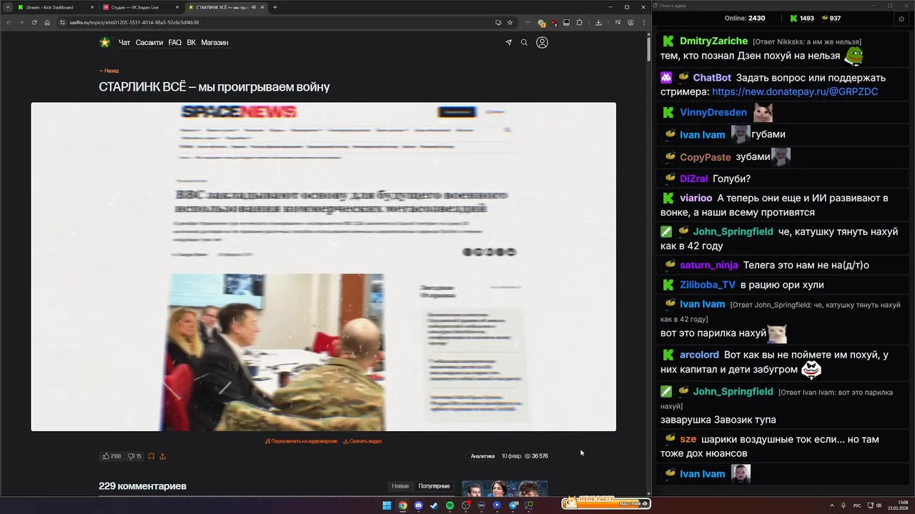Open Chrome from the taskbar
Viewport: 915px width, 514px height.
(x=402, y=505)
